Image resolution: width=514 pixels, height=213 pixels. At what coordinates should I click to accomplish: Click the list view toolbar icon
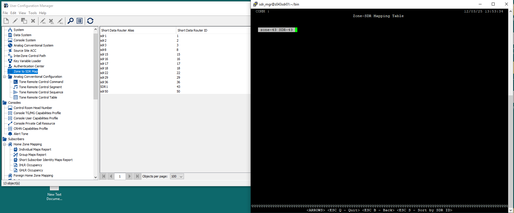[80, 21]
